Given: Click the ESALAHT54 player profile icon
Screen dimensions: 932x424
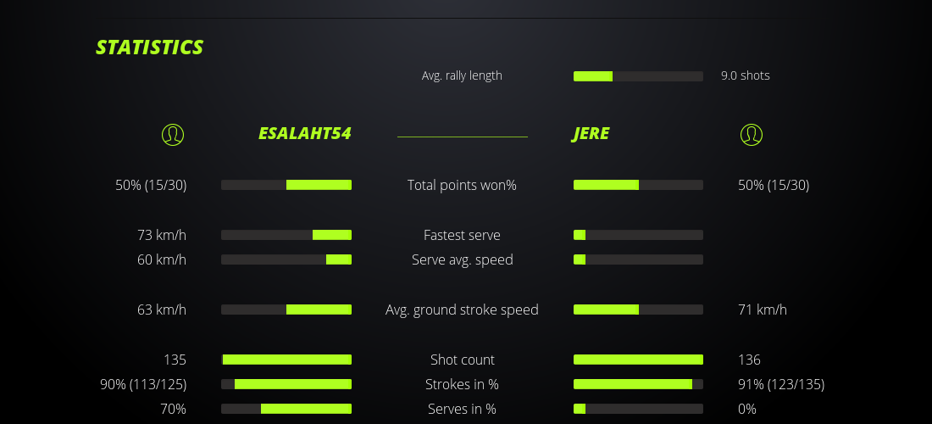Looking at the screenshot, I should [x=172, y=134].
